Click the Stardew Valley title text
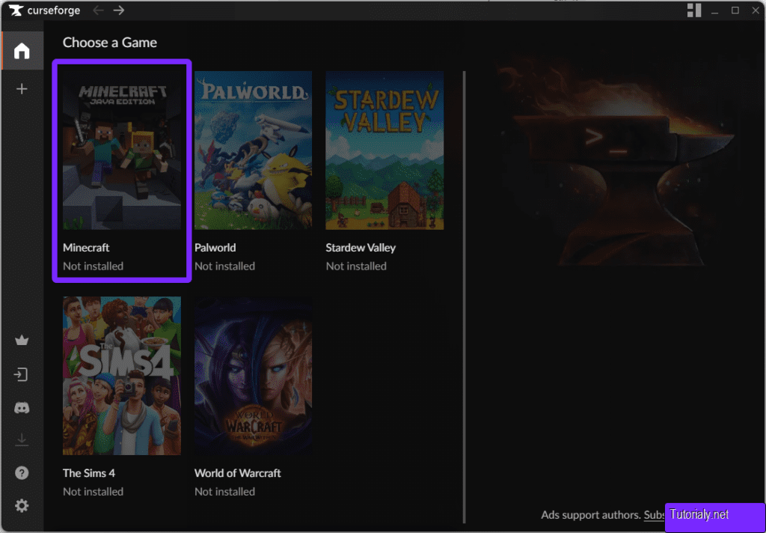This screenshot has width=766, height=533. [x=361, y=248]
